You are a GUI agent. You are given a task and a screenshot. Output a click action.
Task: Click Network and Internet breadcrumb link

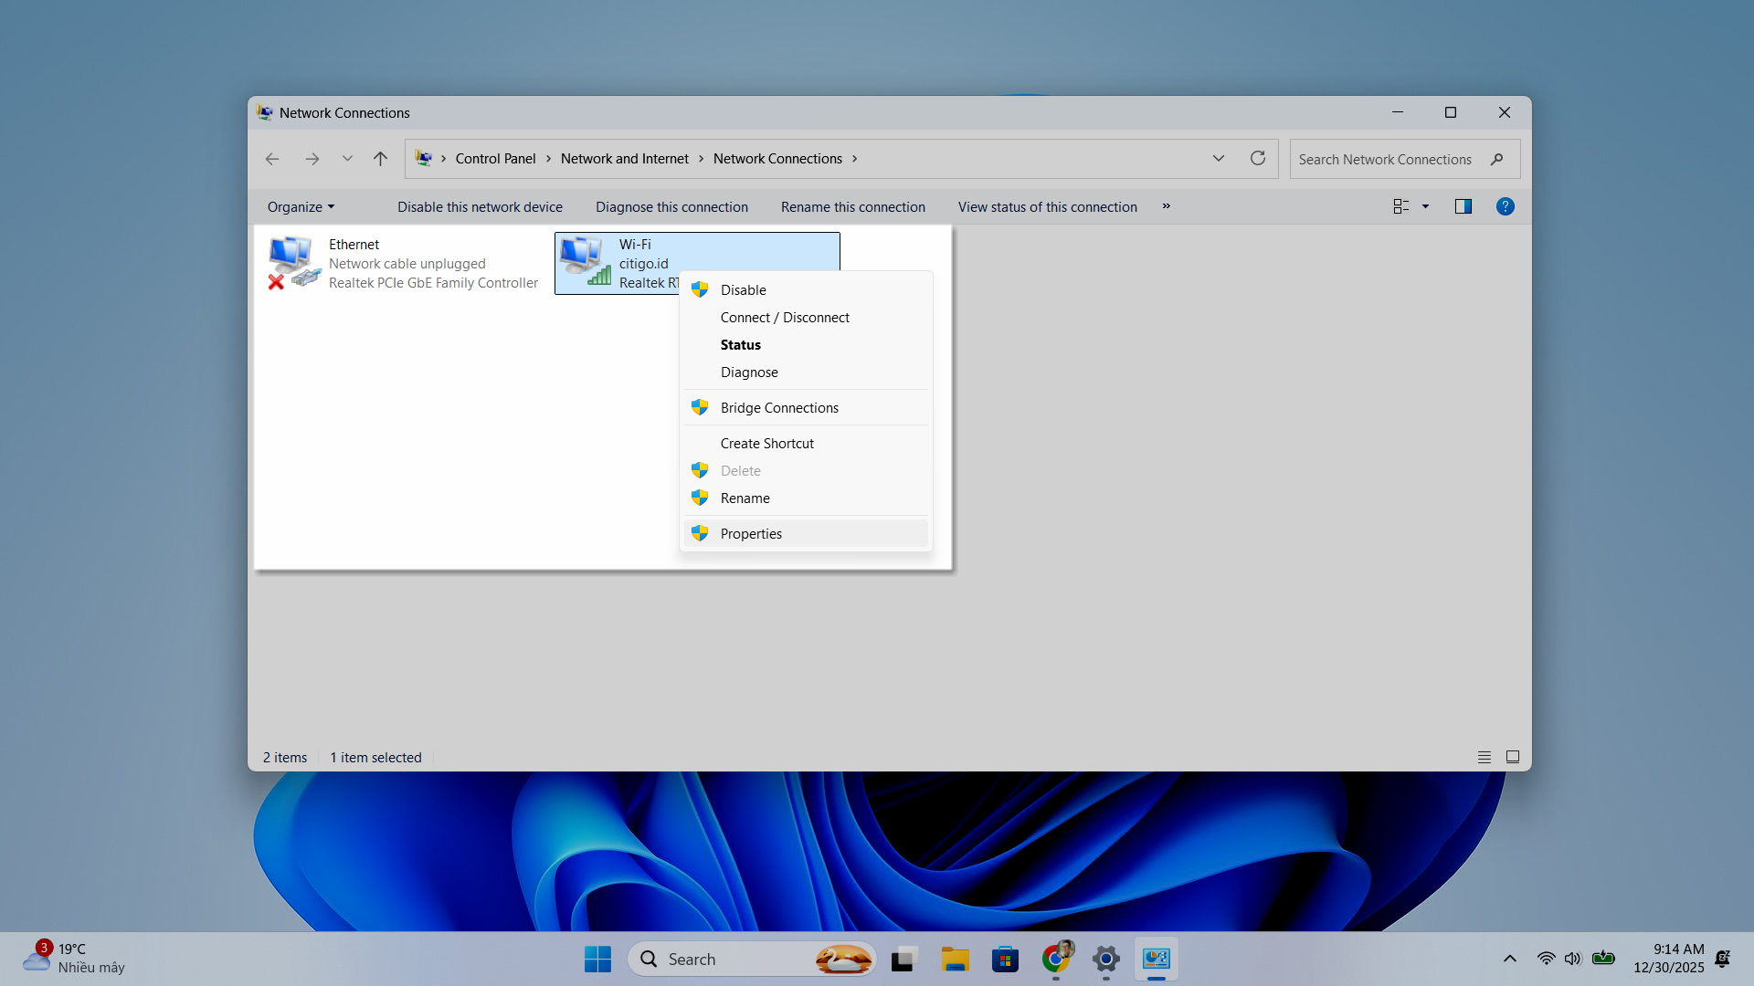(x=624, y=159)
